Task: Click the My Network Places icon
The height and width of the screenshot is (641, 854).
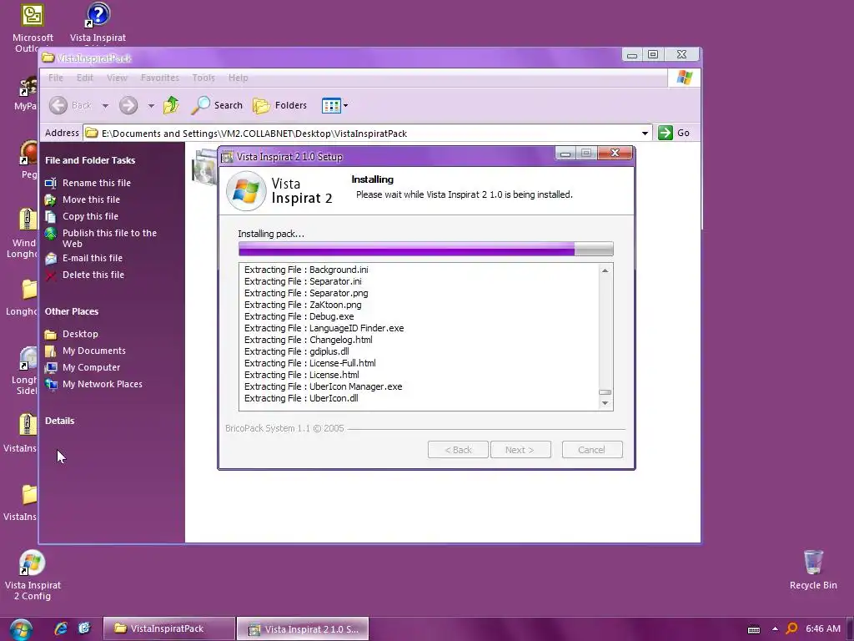Action: 51,384
